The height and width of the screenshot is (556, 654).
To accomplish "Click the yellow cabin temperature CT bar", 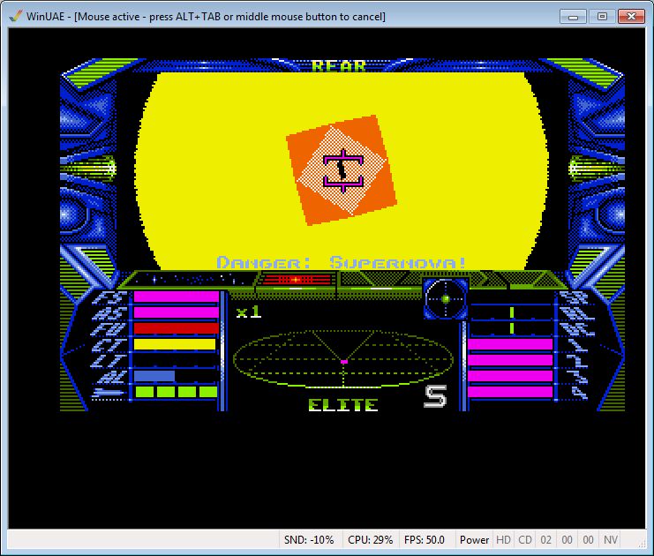I will coord(175,344).
